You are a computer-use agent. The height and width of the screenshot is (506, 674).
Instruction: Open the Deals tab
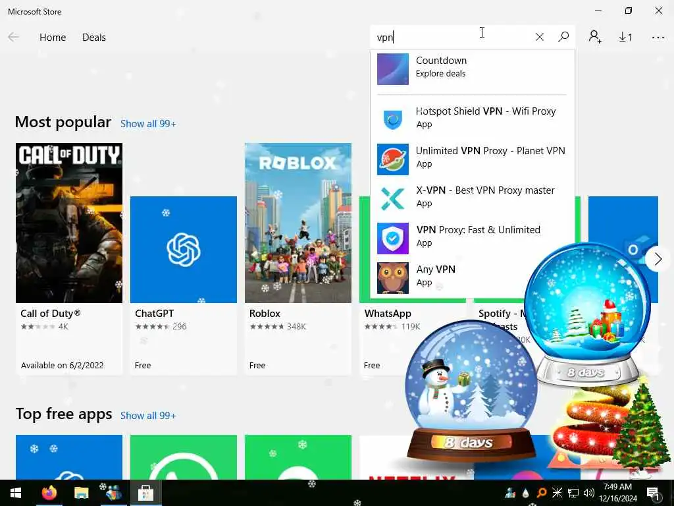[x=93, y=38]
